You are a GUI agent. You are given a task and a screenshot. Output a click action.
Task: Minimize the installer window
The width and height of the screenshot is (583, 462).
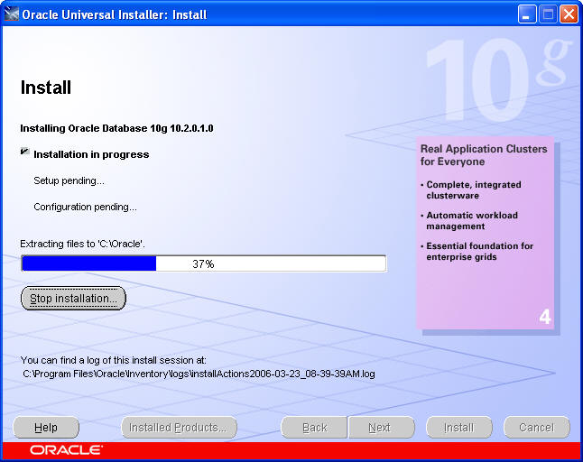(x=527, y=14)
